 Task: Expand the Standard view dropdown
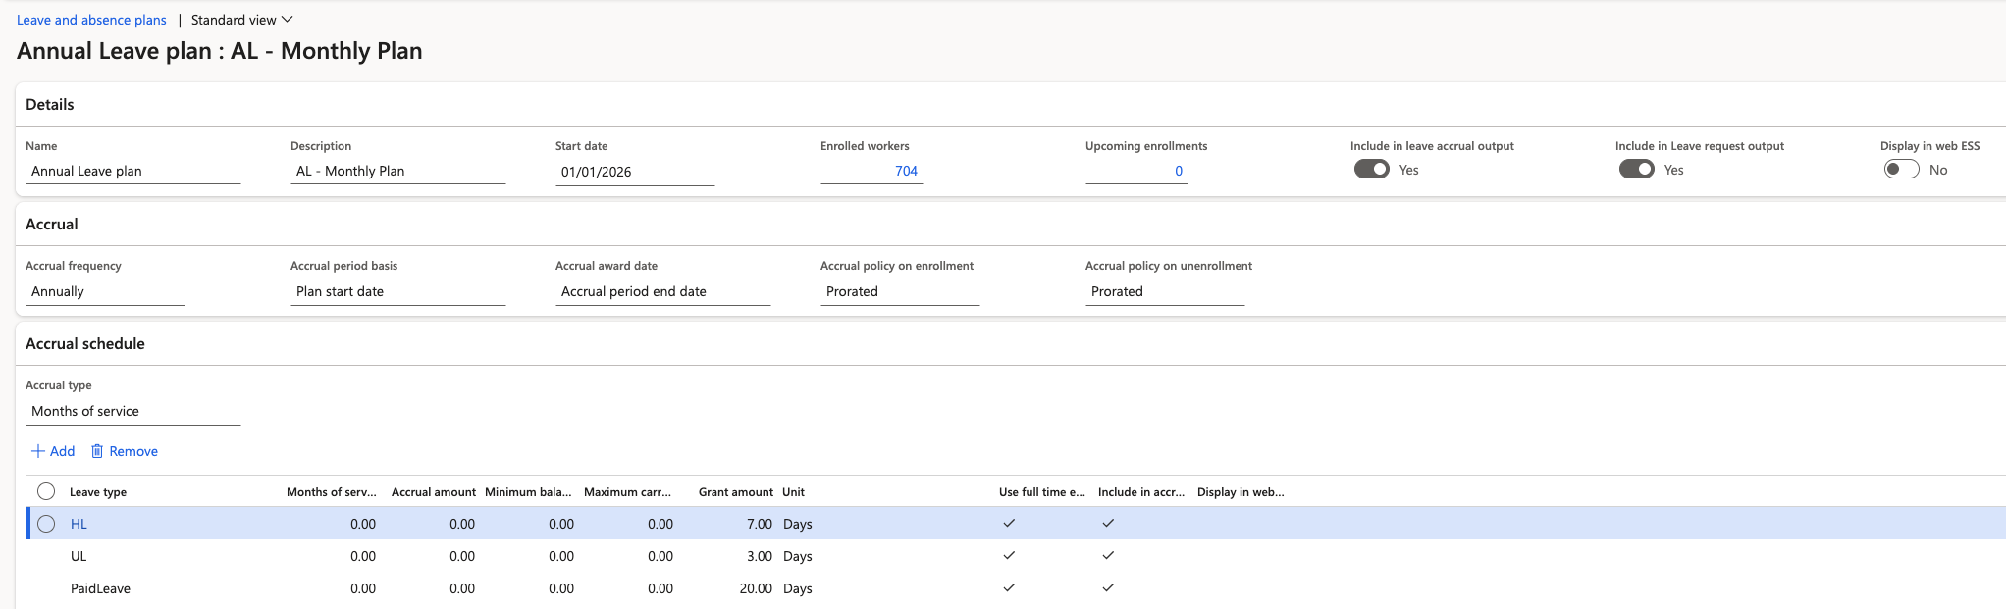tap(242, 20)
